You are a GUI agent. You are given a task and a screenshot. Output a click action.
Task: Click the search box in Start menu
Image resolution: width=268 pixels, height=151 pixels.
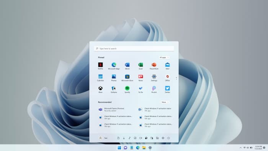click(x=134, y=49)
